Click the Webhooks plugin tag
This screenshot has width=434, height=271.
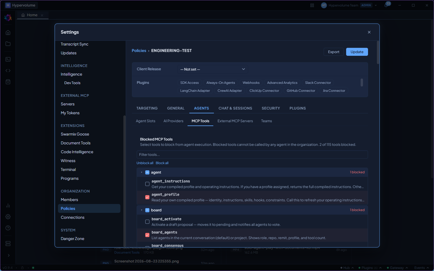[251, 83]
